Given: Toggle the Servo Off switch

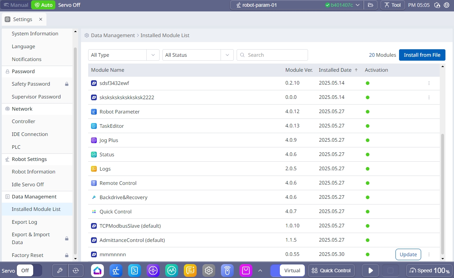Looking at the screenshot, I should click(x=30, y=271).
